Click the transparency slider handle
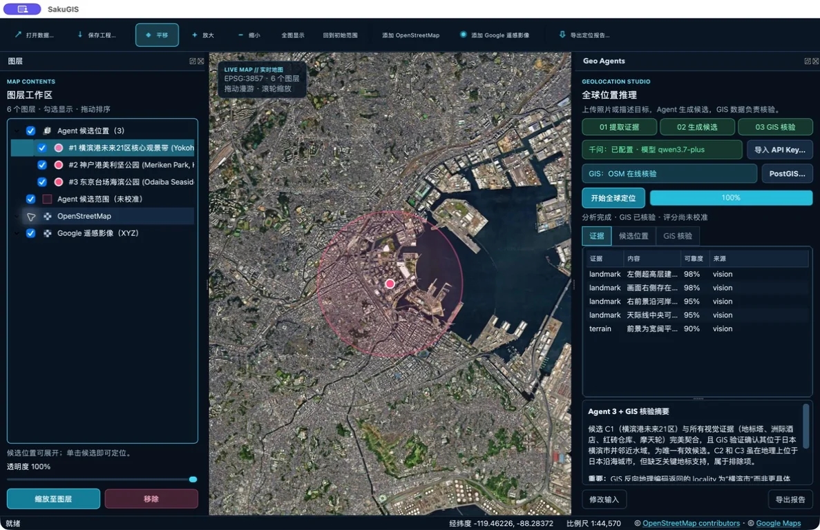This screenshot has height=530, width=820. (x=193, y=480)
